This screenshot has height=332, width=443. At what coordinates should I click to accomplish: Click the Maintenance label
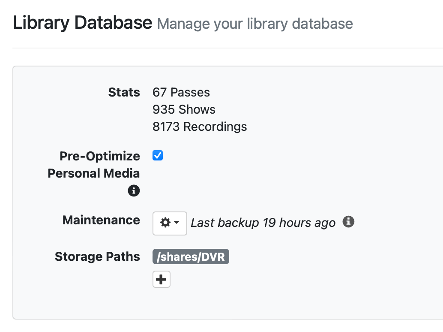[101, 220]
